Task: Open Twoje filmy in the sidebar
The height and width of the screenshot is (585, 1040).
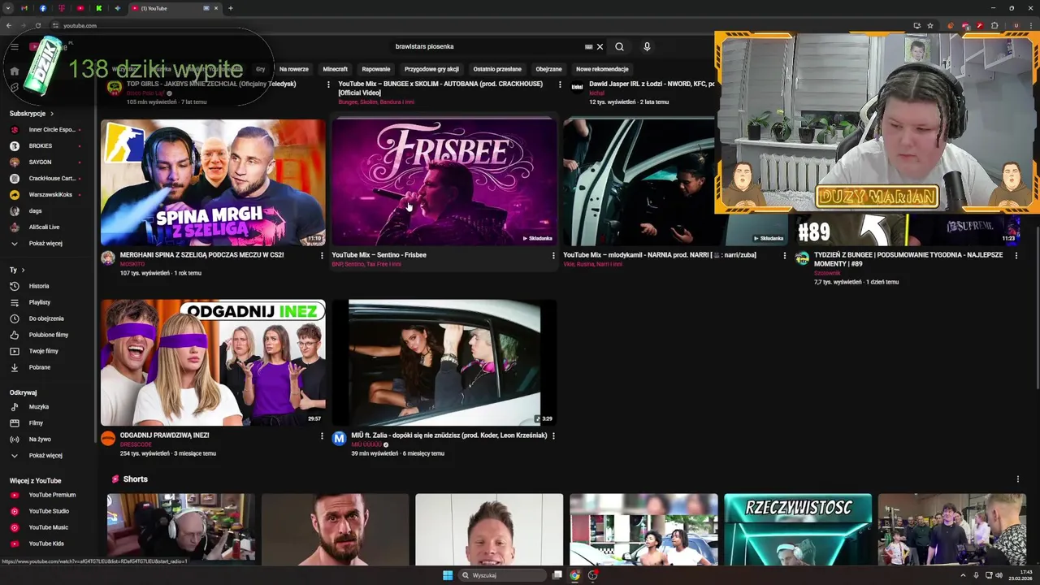Action: pyautogui.click(x=45, y=351)
